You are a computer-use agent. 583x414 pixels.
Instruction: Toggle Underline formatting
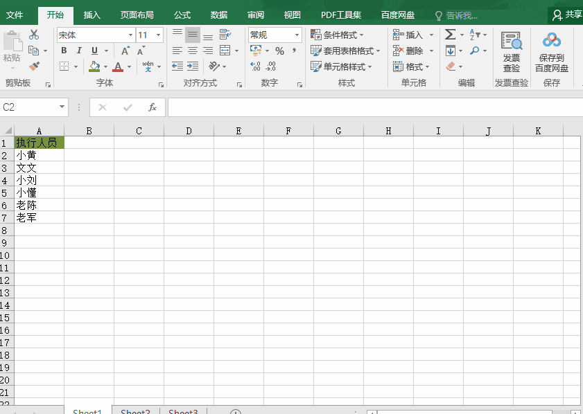[94, 51]
